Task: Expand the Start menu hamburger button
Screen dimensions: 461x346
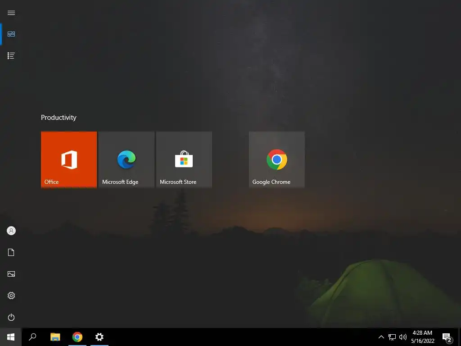Action: pyautogui.click(x=11, y=13)
